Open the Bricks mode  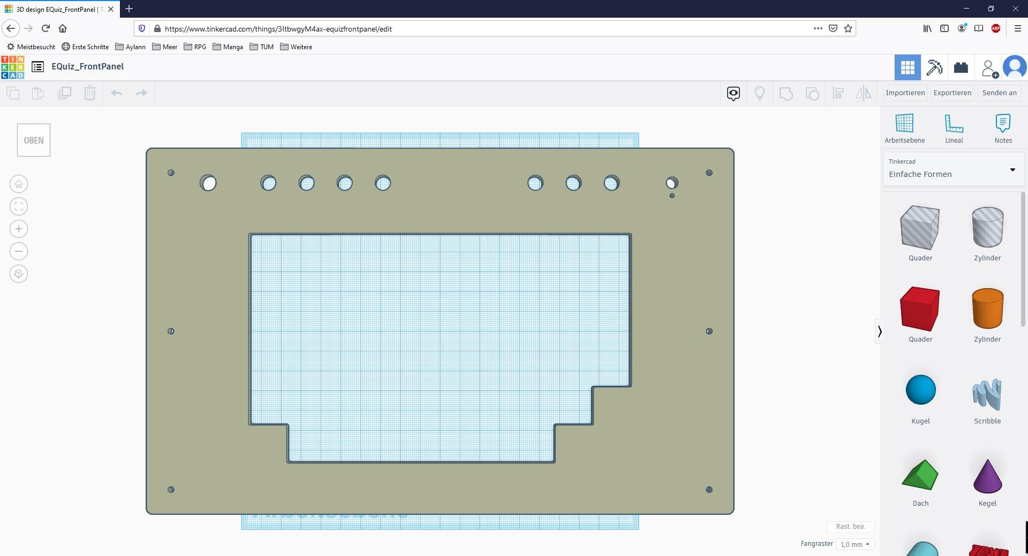click(961, 67)
